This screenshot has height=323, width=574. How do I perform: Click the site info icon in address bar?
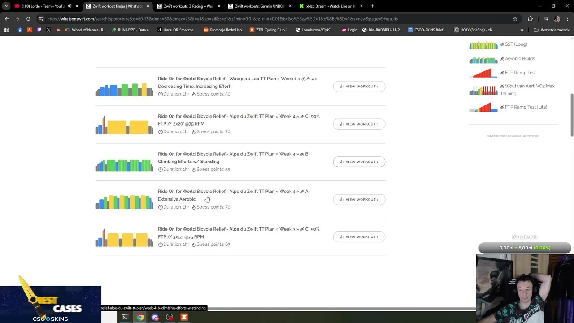[41, 19]
